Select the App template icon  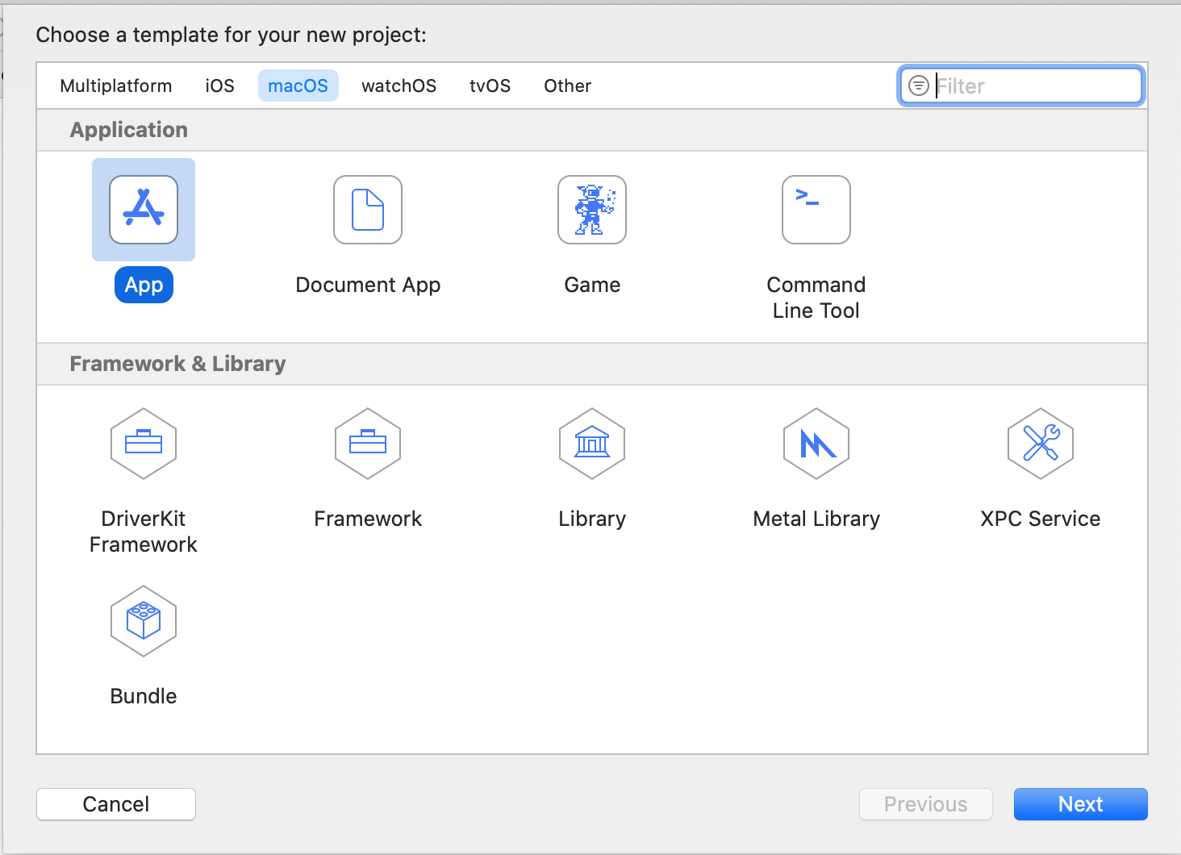(144, 210)
